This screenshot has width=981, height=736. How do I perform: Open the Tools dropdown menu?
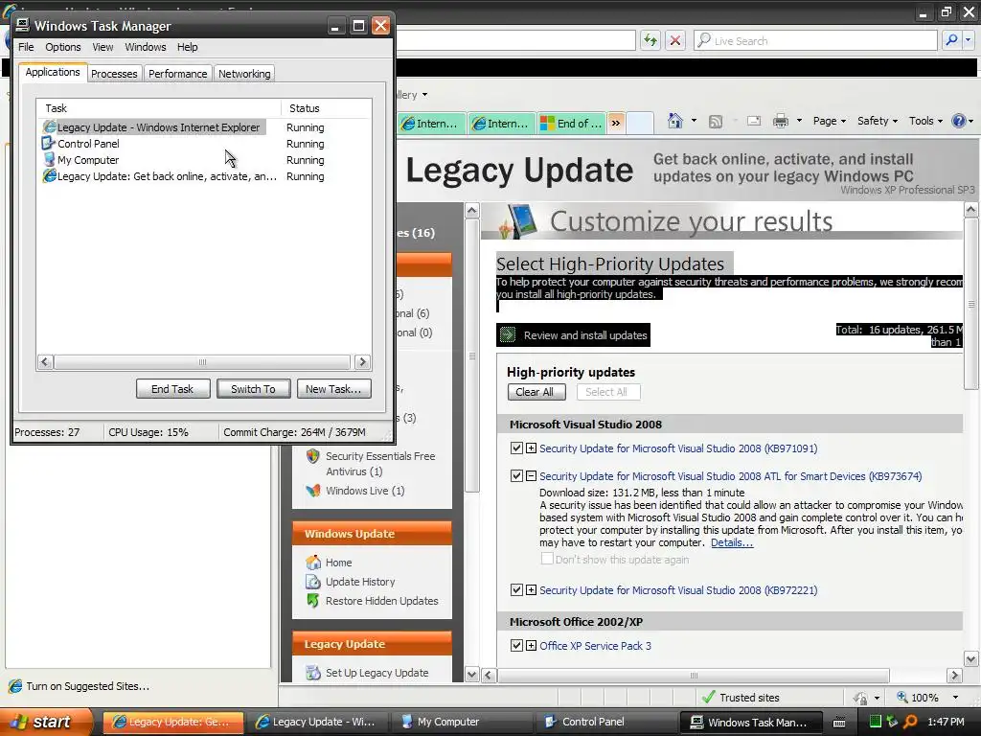pos(925,121)
